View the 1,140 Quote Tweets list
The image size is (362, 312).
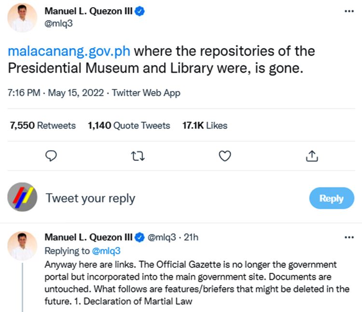click(x=129, y=126)
